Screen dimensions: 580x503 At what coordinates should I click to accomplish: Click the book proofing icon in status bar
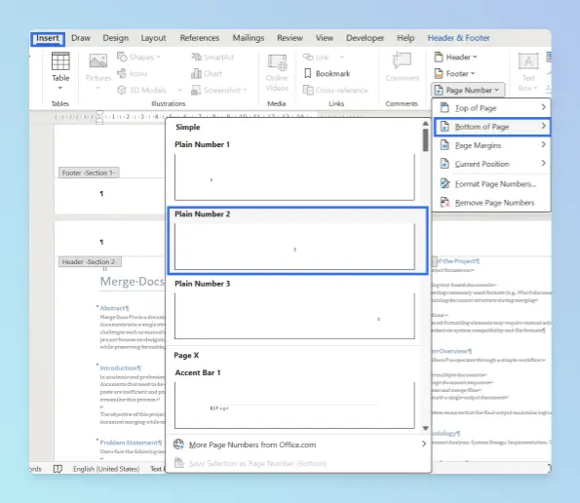[x=58, y=469]
